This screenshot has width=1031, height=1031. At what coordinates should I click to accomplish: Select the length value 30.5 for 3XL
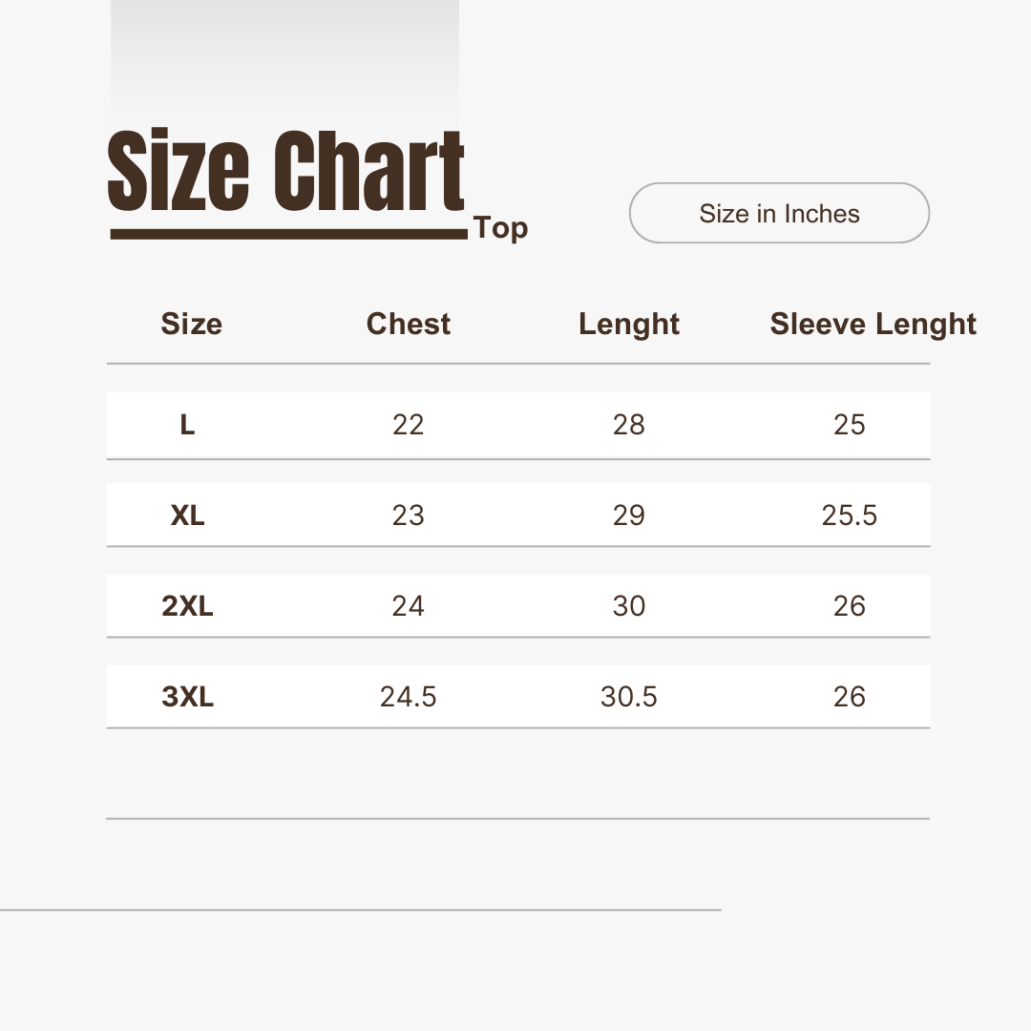click(629, 697)
